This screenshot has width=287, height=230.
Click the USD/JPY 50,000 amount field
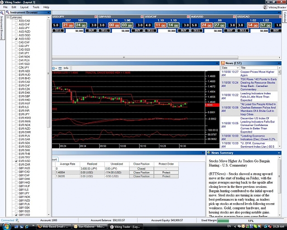[x=75, y=31]
